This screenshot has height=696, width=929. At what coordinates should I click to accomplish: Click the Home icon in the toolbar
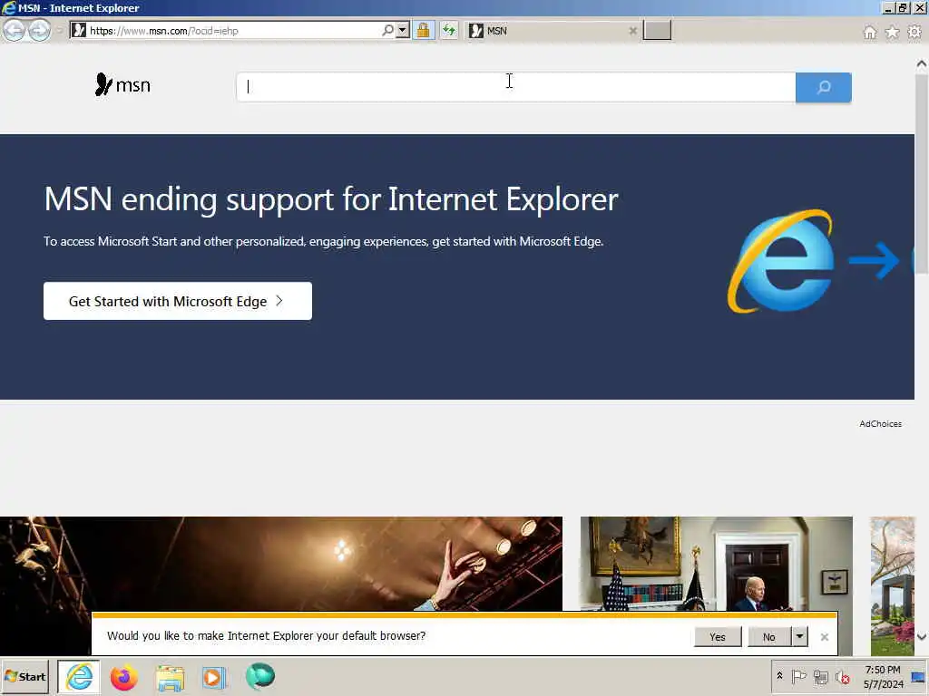coord(869,32)
